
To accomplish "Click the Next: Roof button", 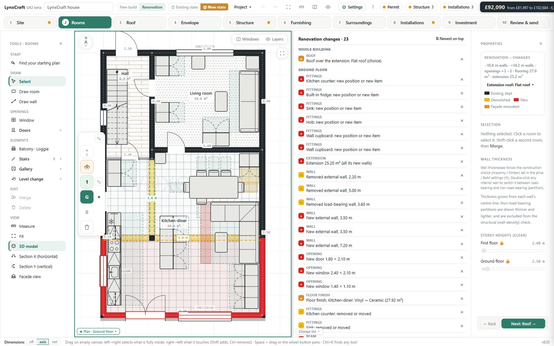I will (x=523, y=324).
